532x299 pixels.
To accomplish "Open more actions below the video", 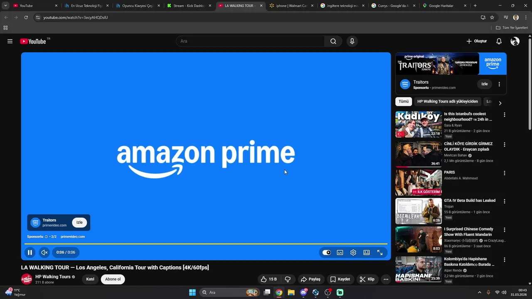I will pyautogui.click(x=386, y=279).
